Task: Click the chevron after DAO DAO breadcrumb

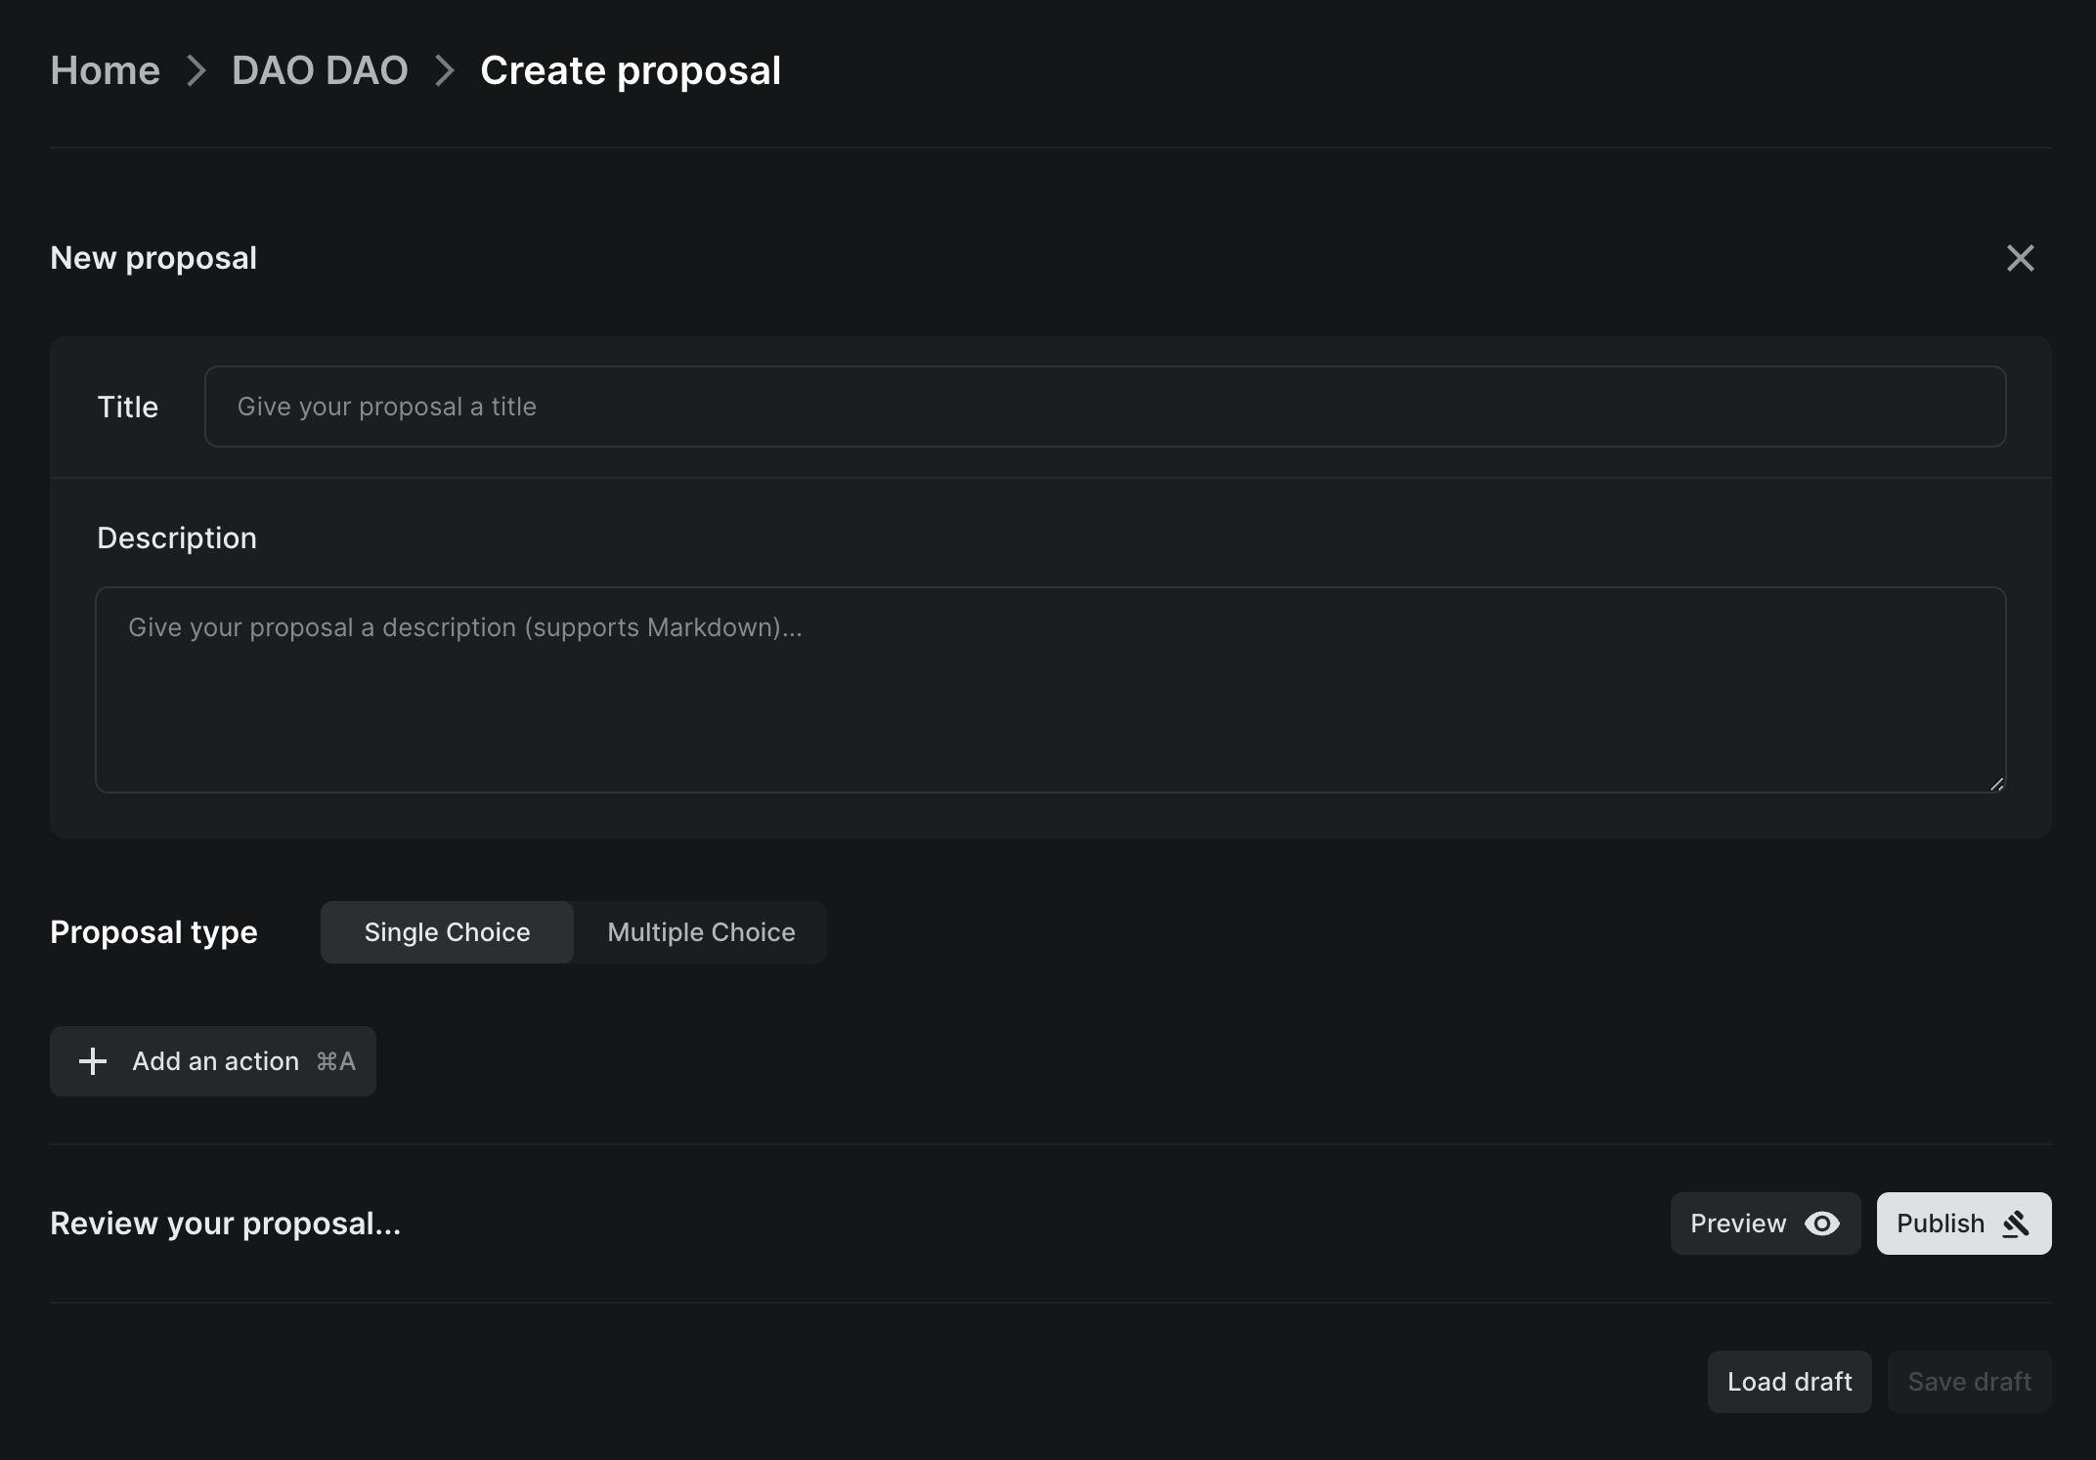Action: coord(445,70)
